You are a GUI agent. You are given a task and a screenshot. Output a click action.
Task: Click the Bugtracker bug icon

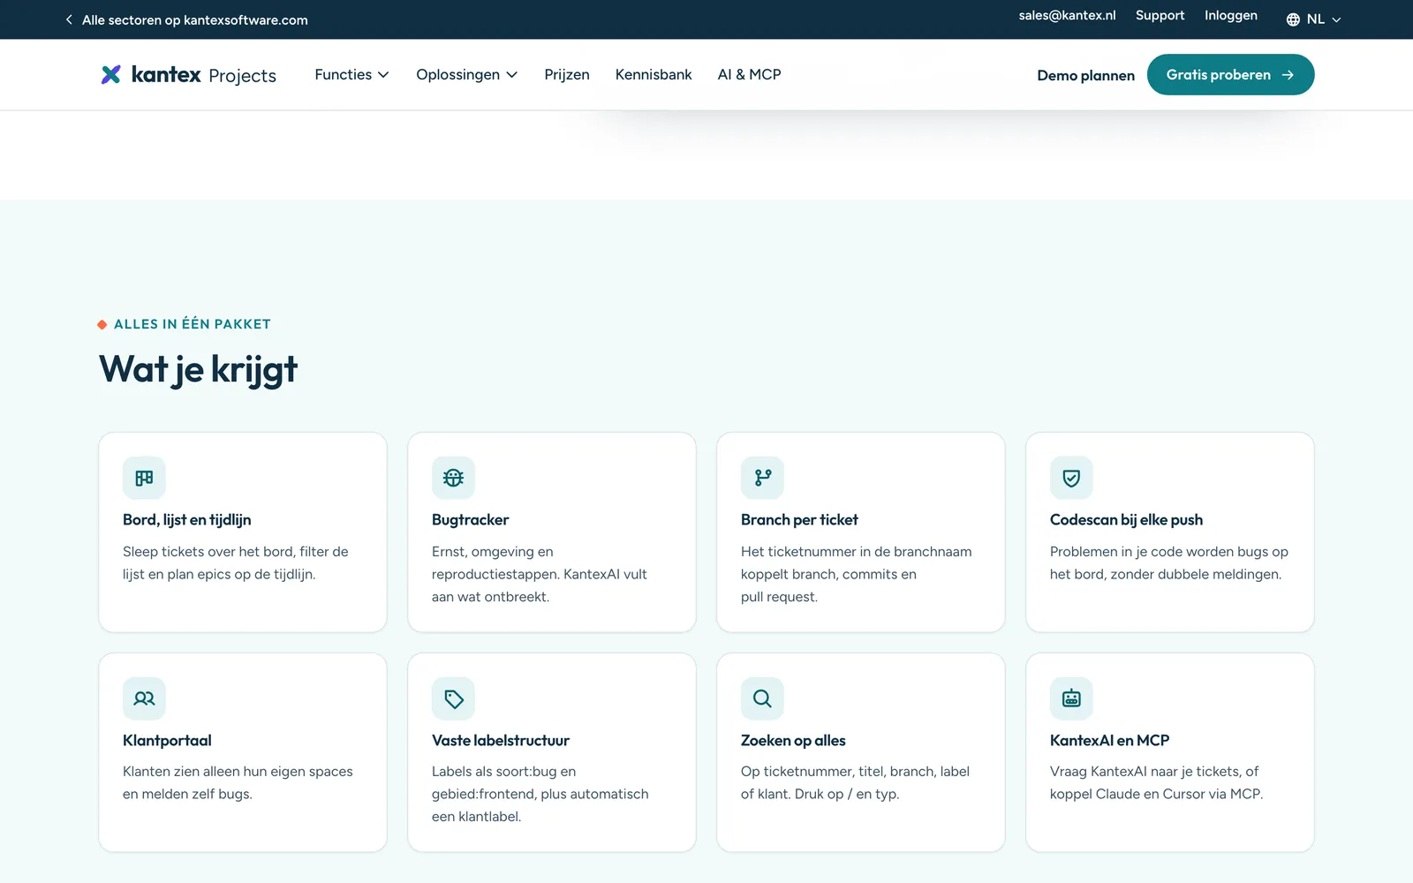(453, 478)
